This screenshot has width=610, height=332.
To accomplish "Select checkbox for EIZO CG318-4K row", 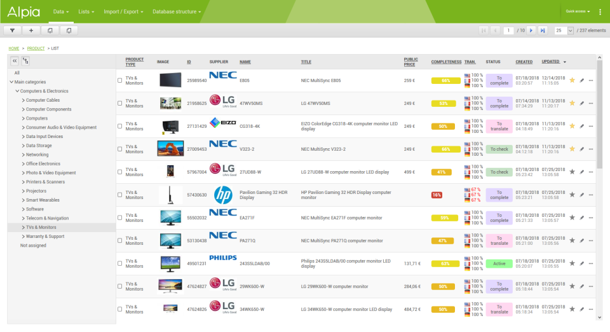I will [x=120, y=126].
